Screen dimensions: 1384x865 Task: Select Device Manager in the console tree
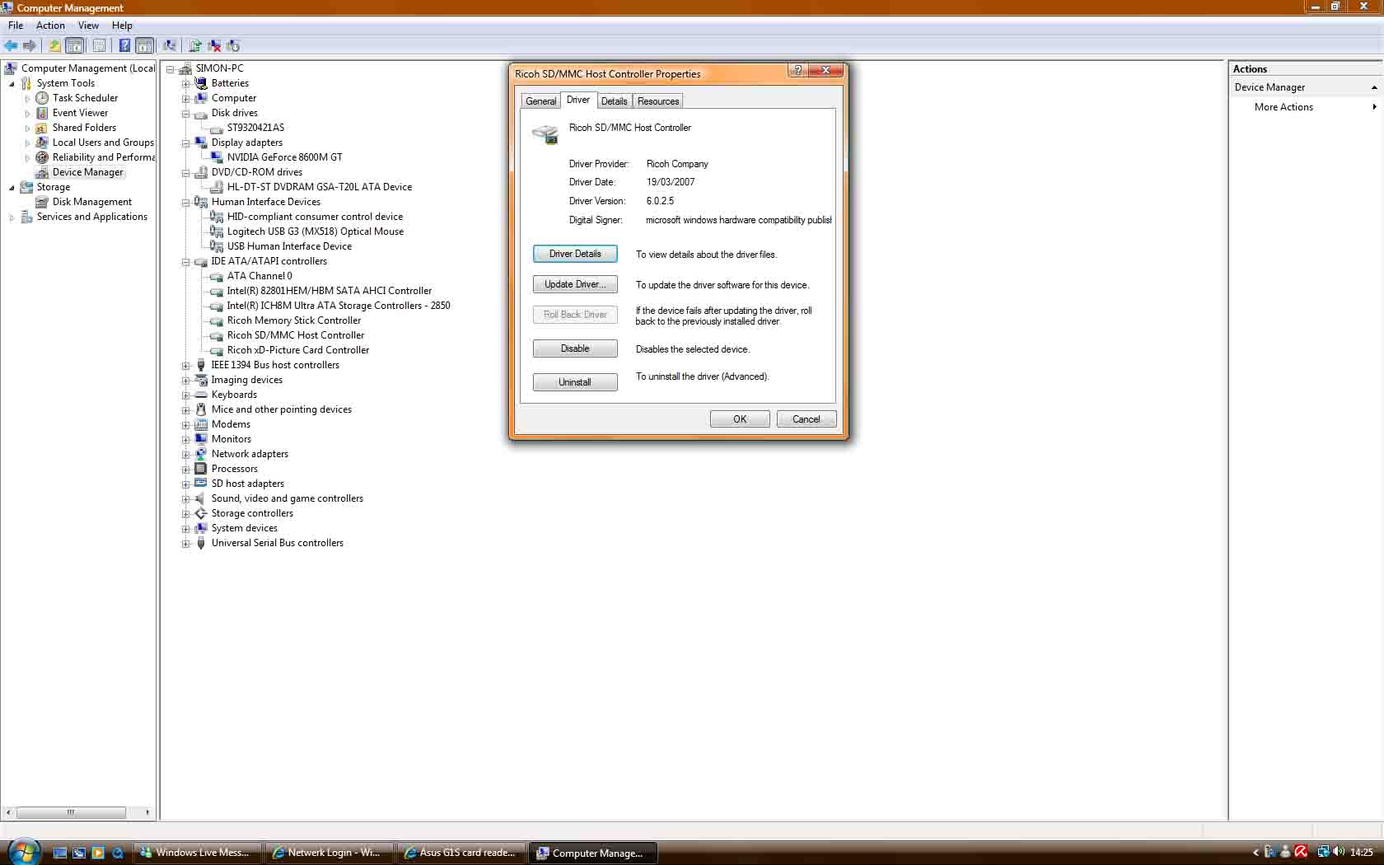(x=87, y=172)
